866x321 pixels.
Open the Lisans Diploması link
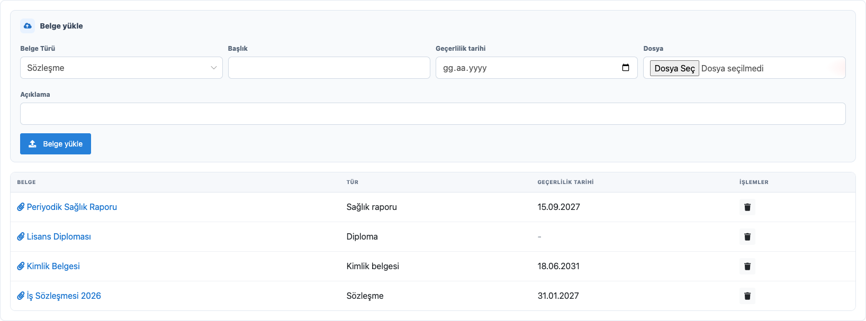tap(54, 236)
